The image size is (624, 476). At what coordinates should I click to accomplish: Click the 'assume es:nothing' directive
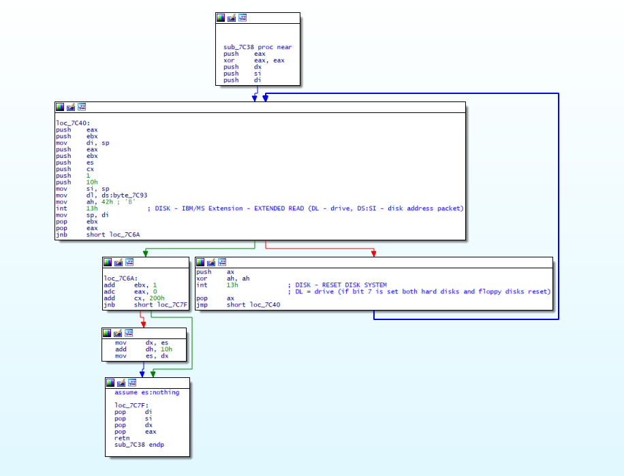tap(147, 392)
